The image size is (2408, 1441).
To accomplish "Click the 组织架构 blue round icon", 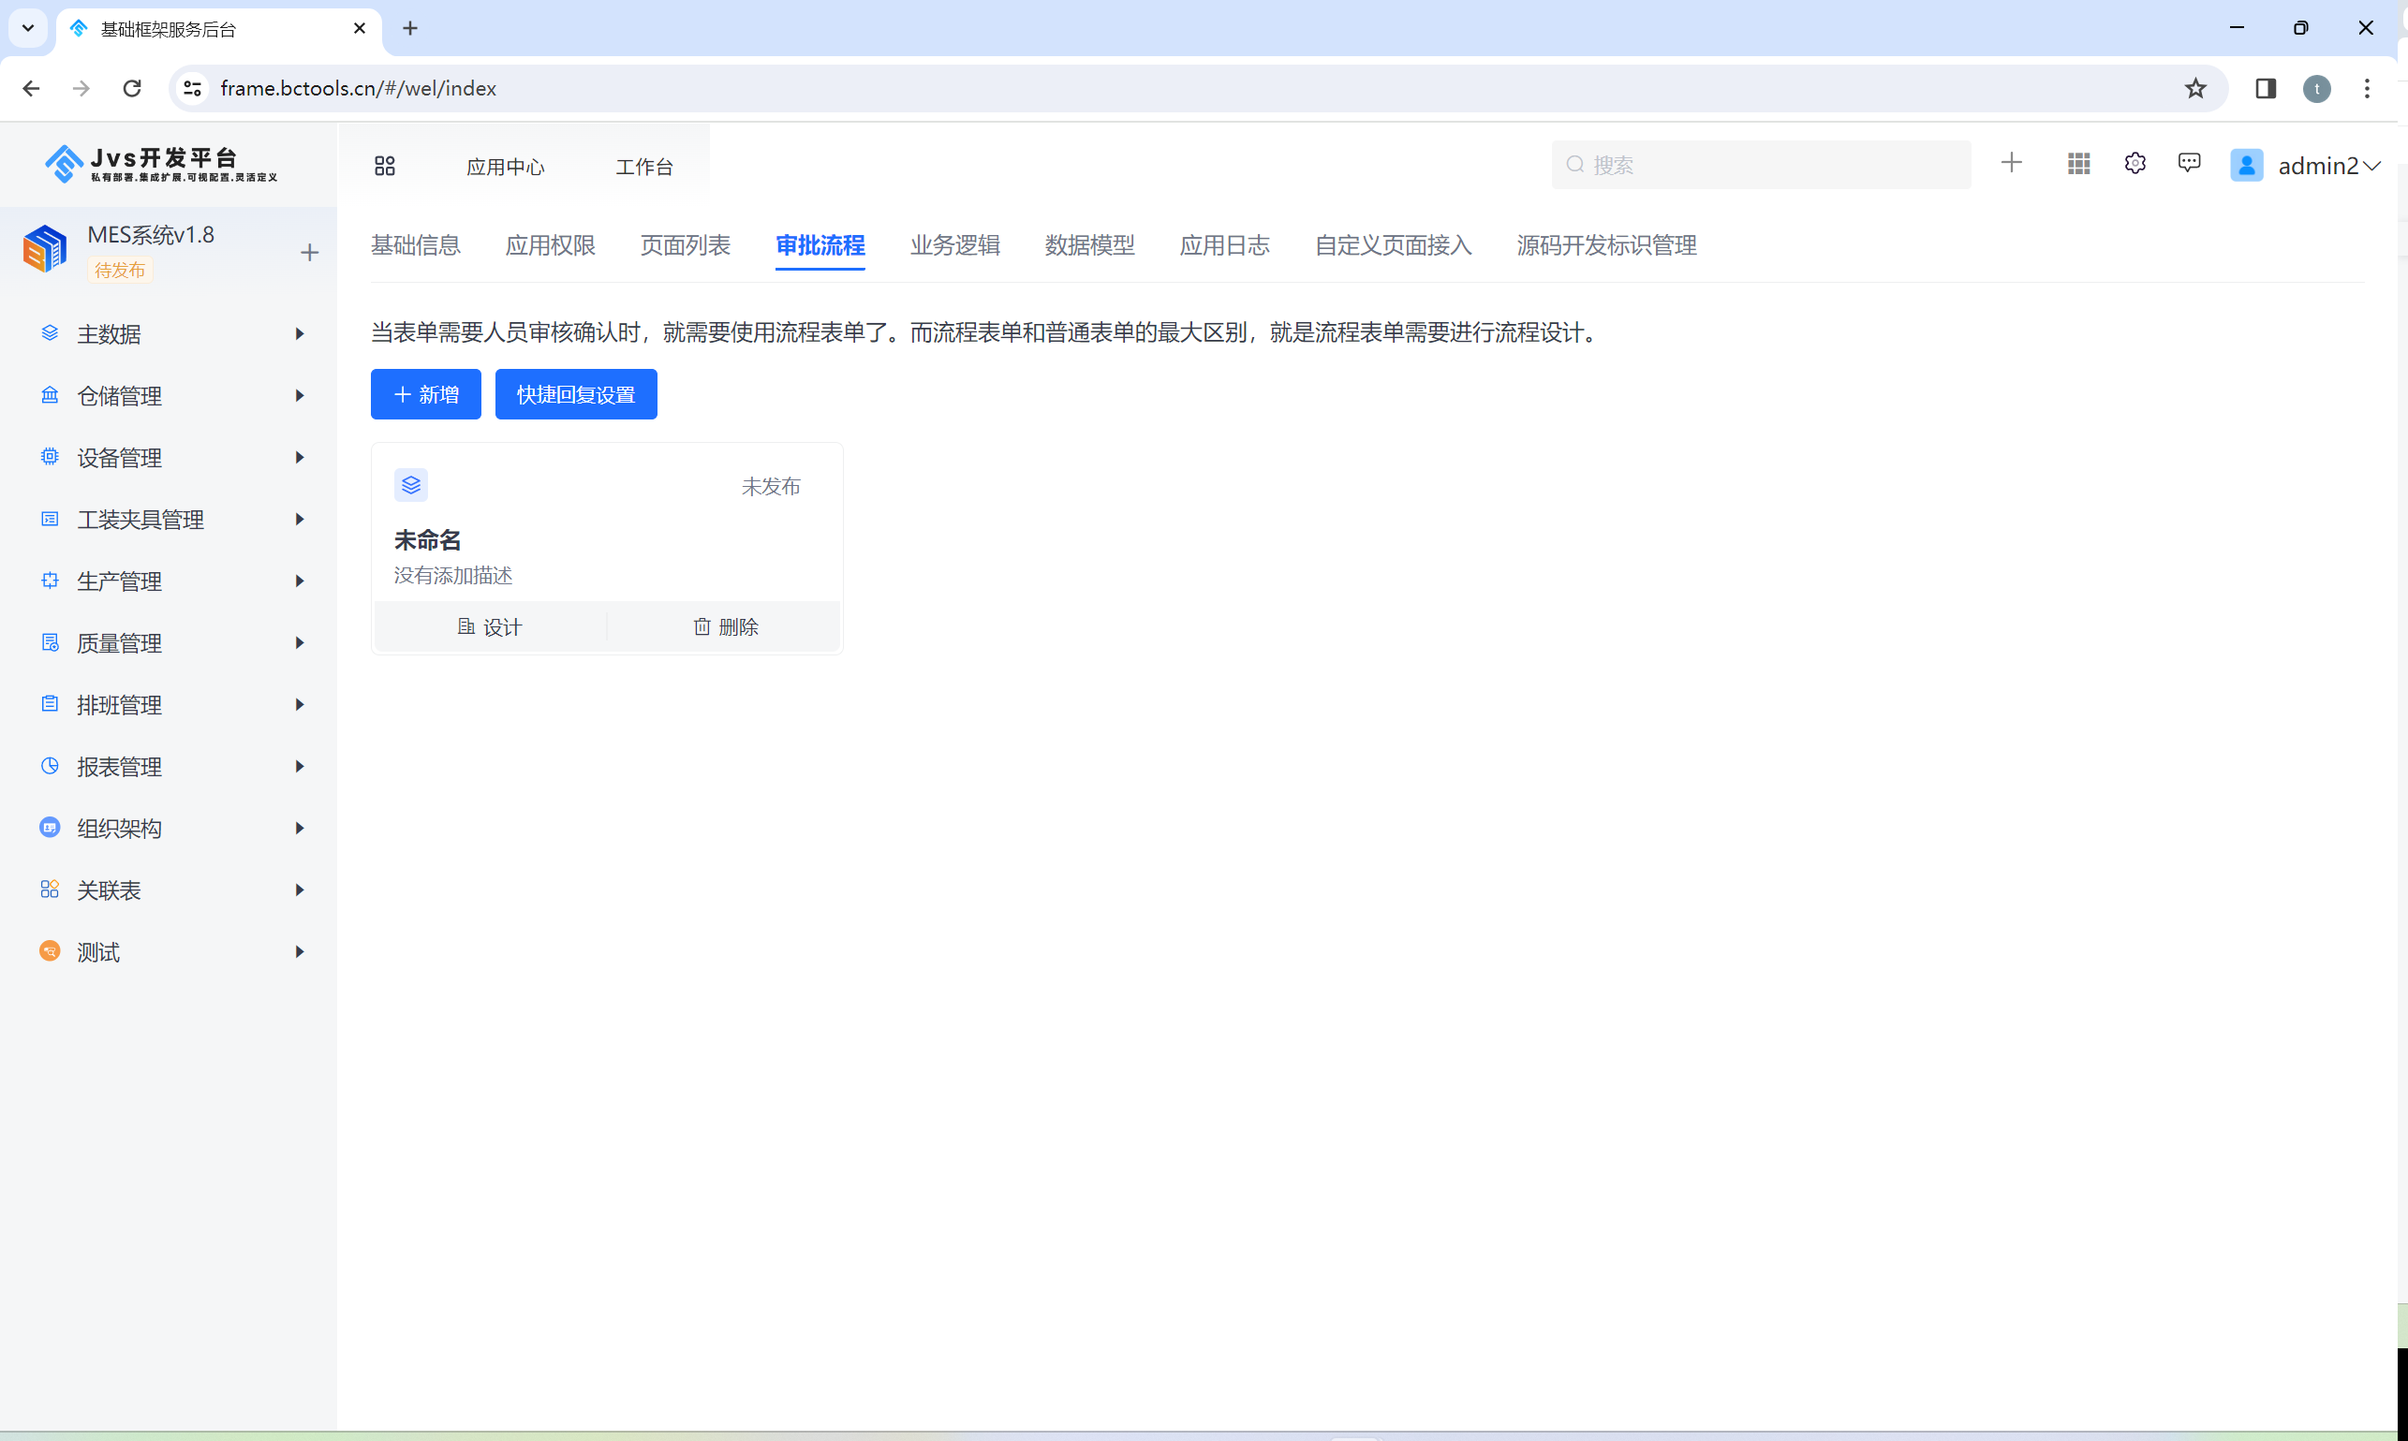I will [x=50, y=828].
